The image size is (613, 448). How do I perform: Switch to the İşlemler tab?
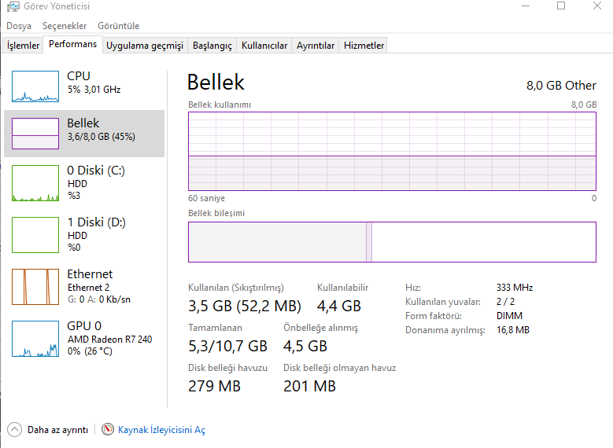pos(23,46)
